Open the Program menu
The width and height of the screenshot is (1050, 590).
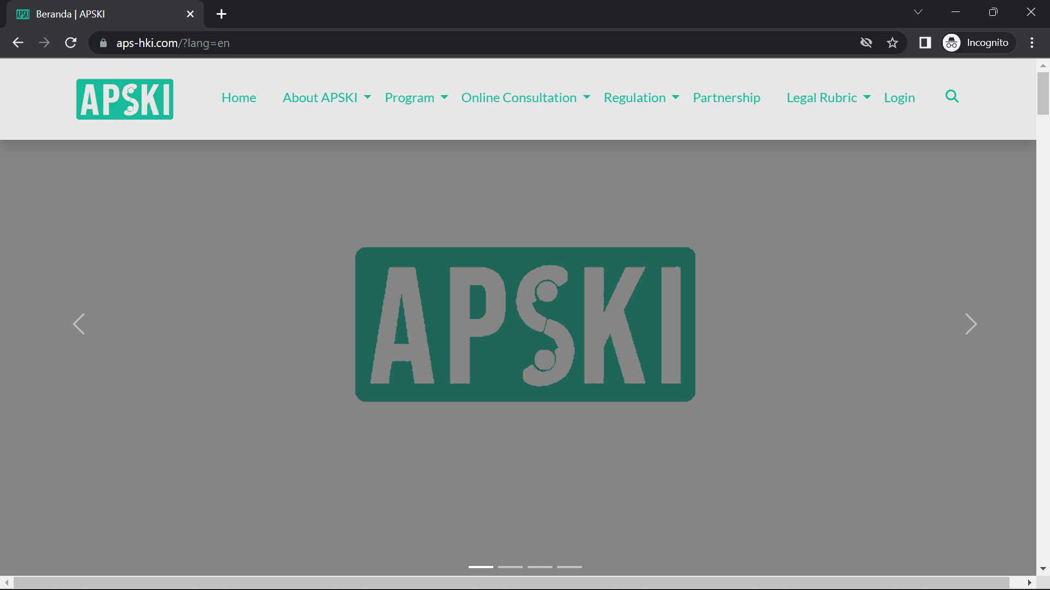click(x=416, y=98)
